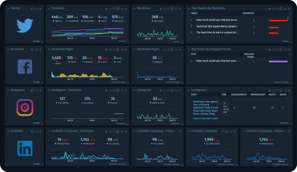Click flag icon on Top Tweets by Favorites
The image size is (297, 172).
click(277, 9)
